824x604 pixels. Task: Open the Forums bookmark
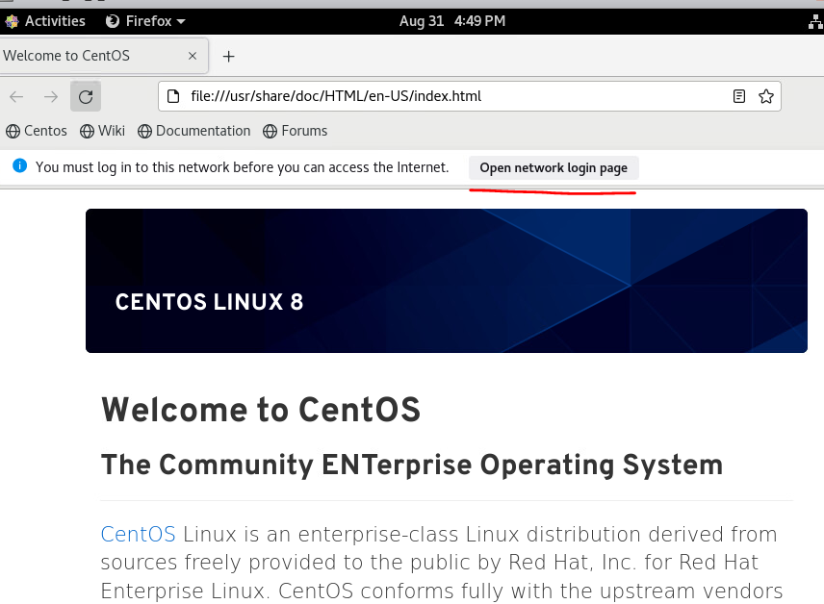pyautogui.click(x=296, y=131)
